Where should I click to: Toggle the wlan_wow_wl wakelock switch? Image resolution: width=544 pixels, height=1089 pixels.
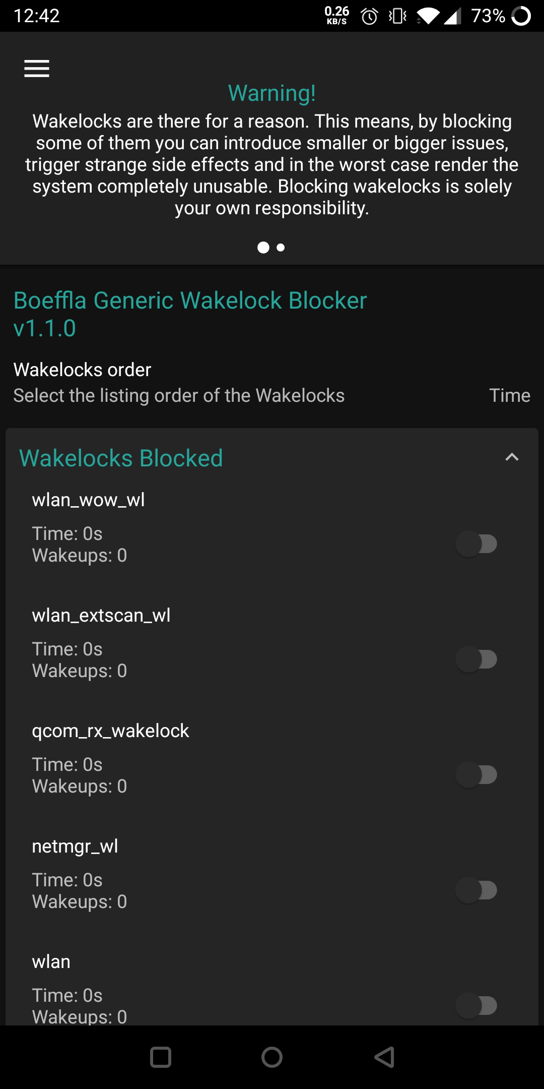477,544
